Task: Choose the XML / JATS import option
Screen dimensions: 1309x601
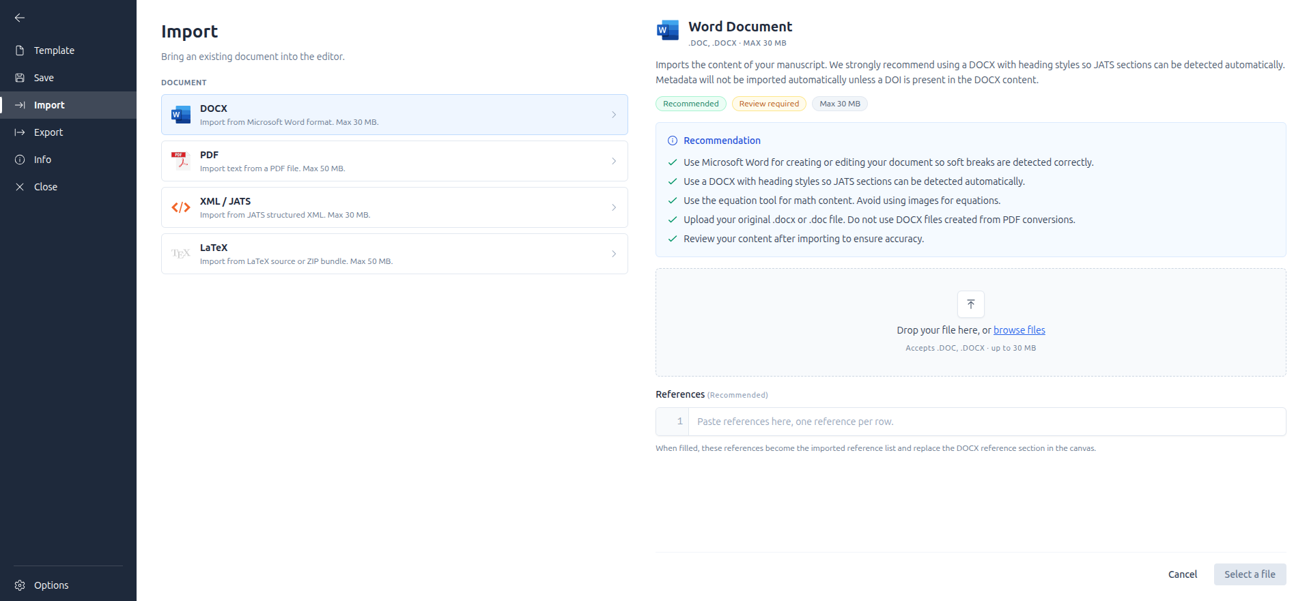Action: (x=394, y=207)
